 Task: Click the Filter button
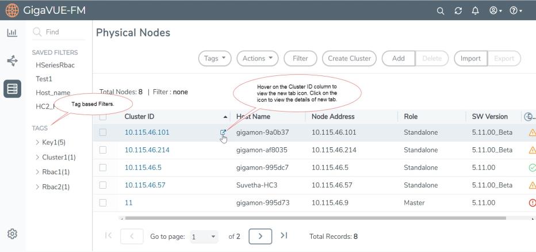point(300,59)
